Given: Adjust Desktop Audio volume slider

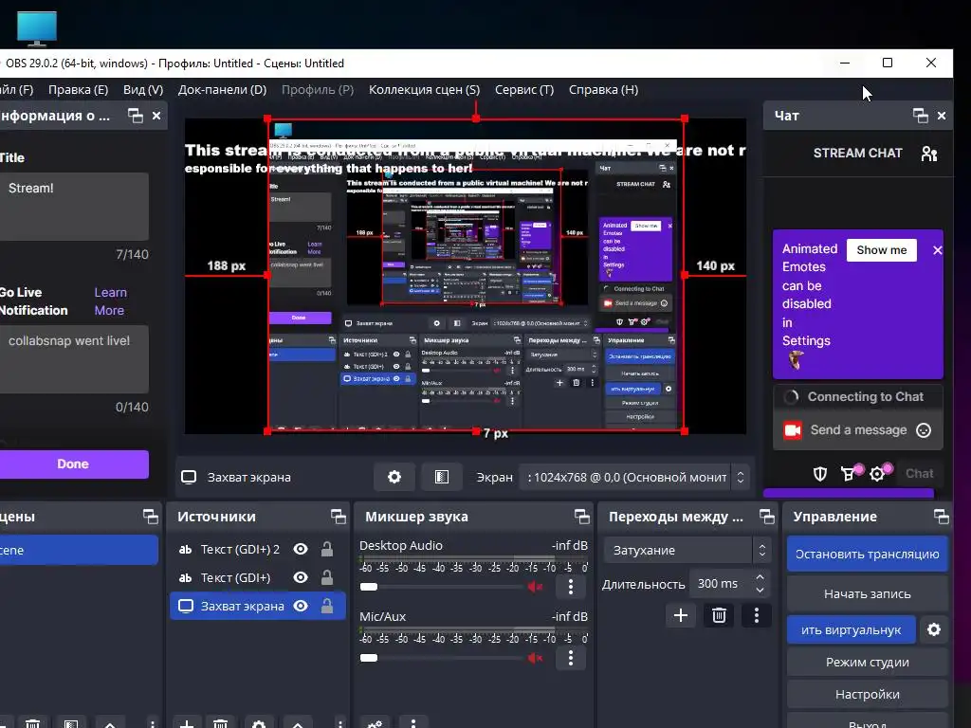Looking at the screenshot, I should point(443,587).
